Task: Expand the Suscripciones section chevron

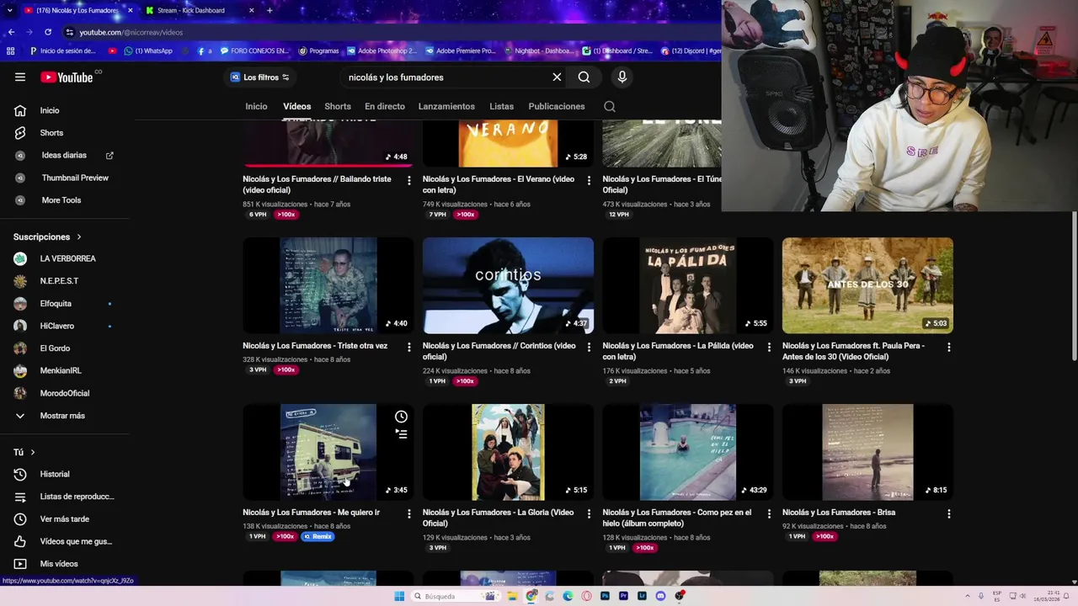Action: click(79, 237)
